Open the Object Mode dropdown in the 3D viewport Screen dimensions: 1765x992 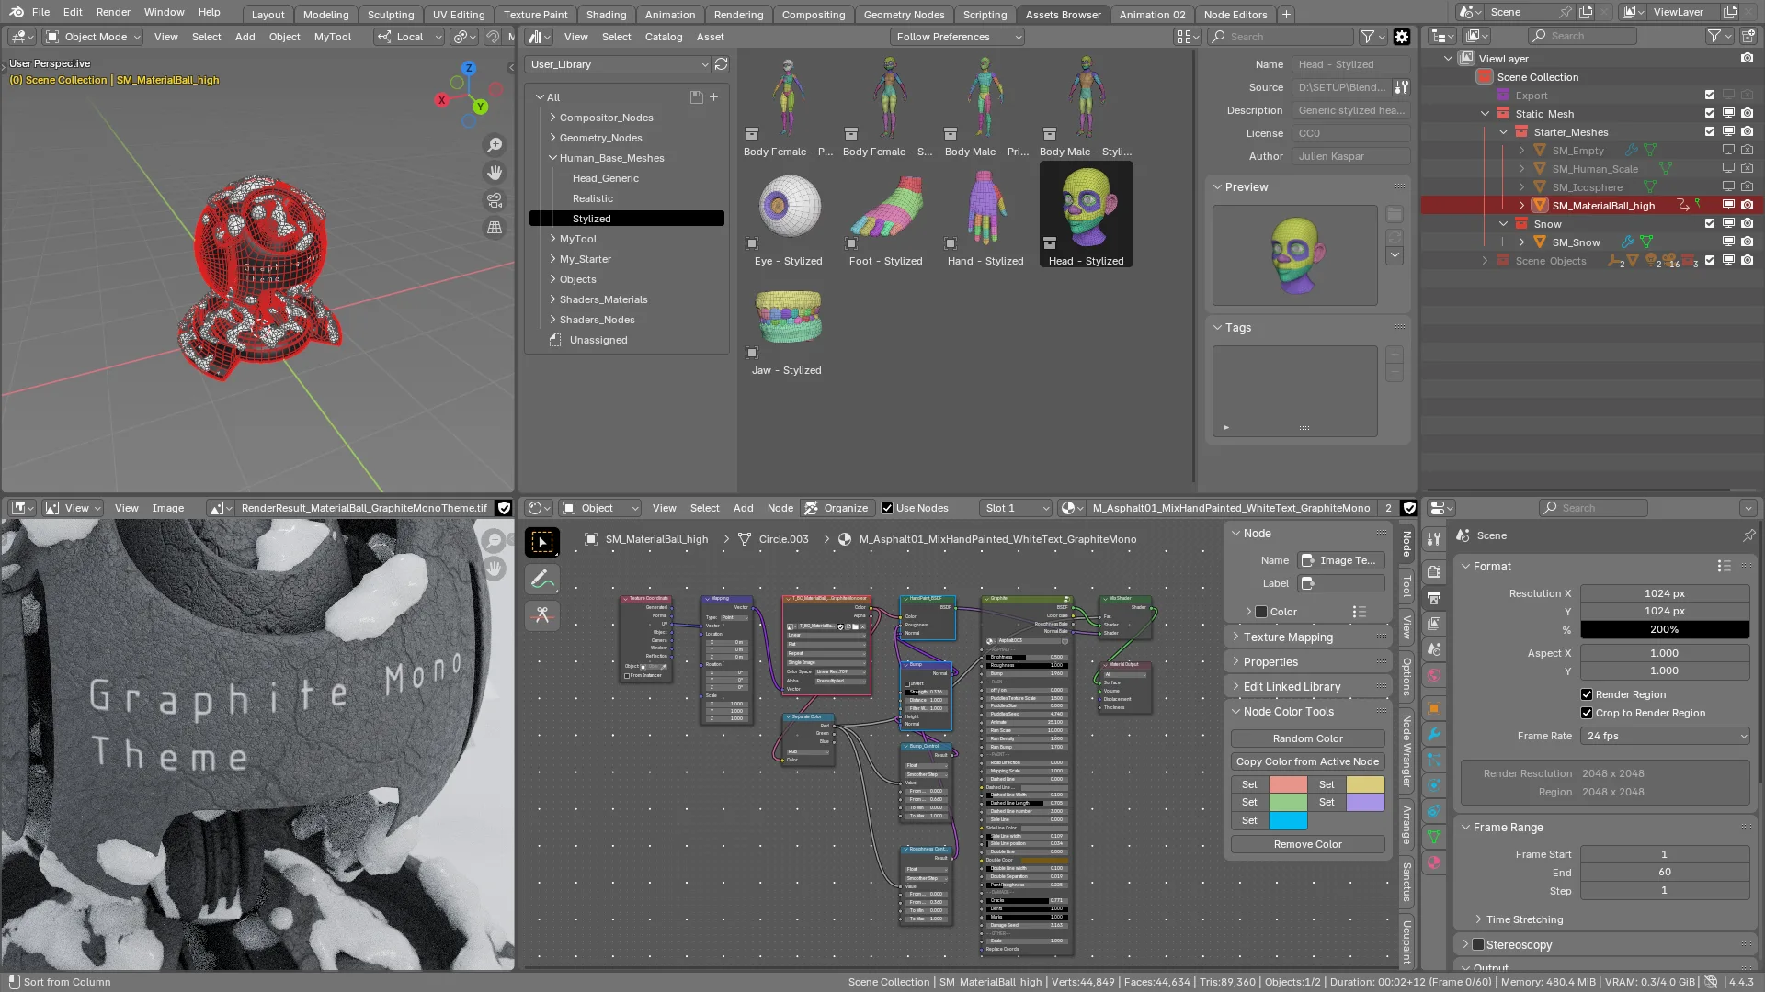click(x=93, y=37)
